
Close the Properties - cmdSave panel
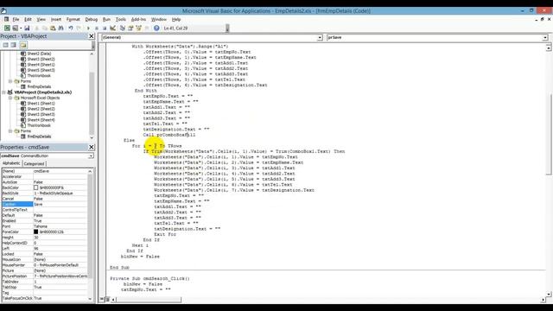[x=92, y=147]
